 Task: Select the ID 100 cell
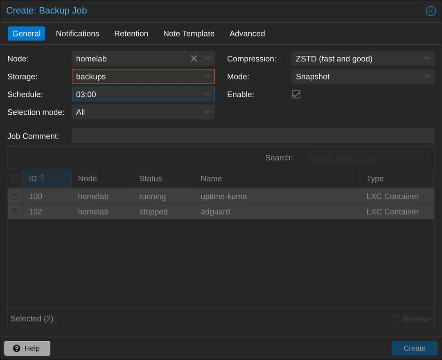(47, 196)
